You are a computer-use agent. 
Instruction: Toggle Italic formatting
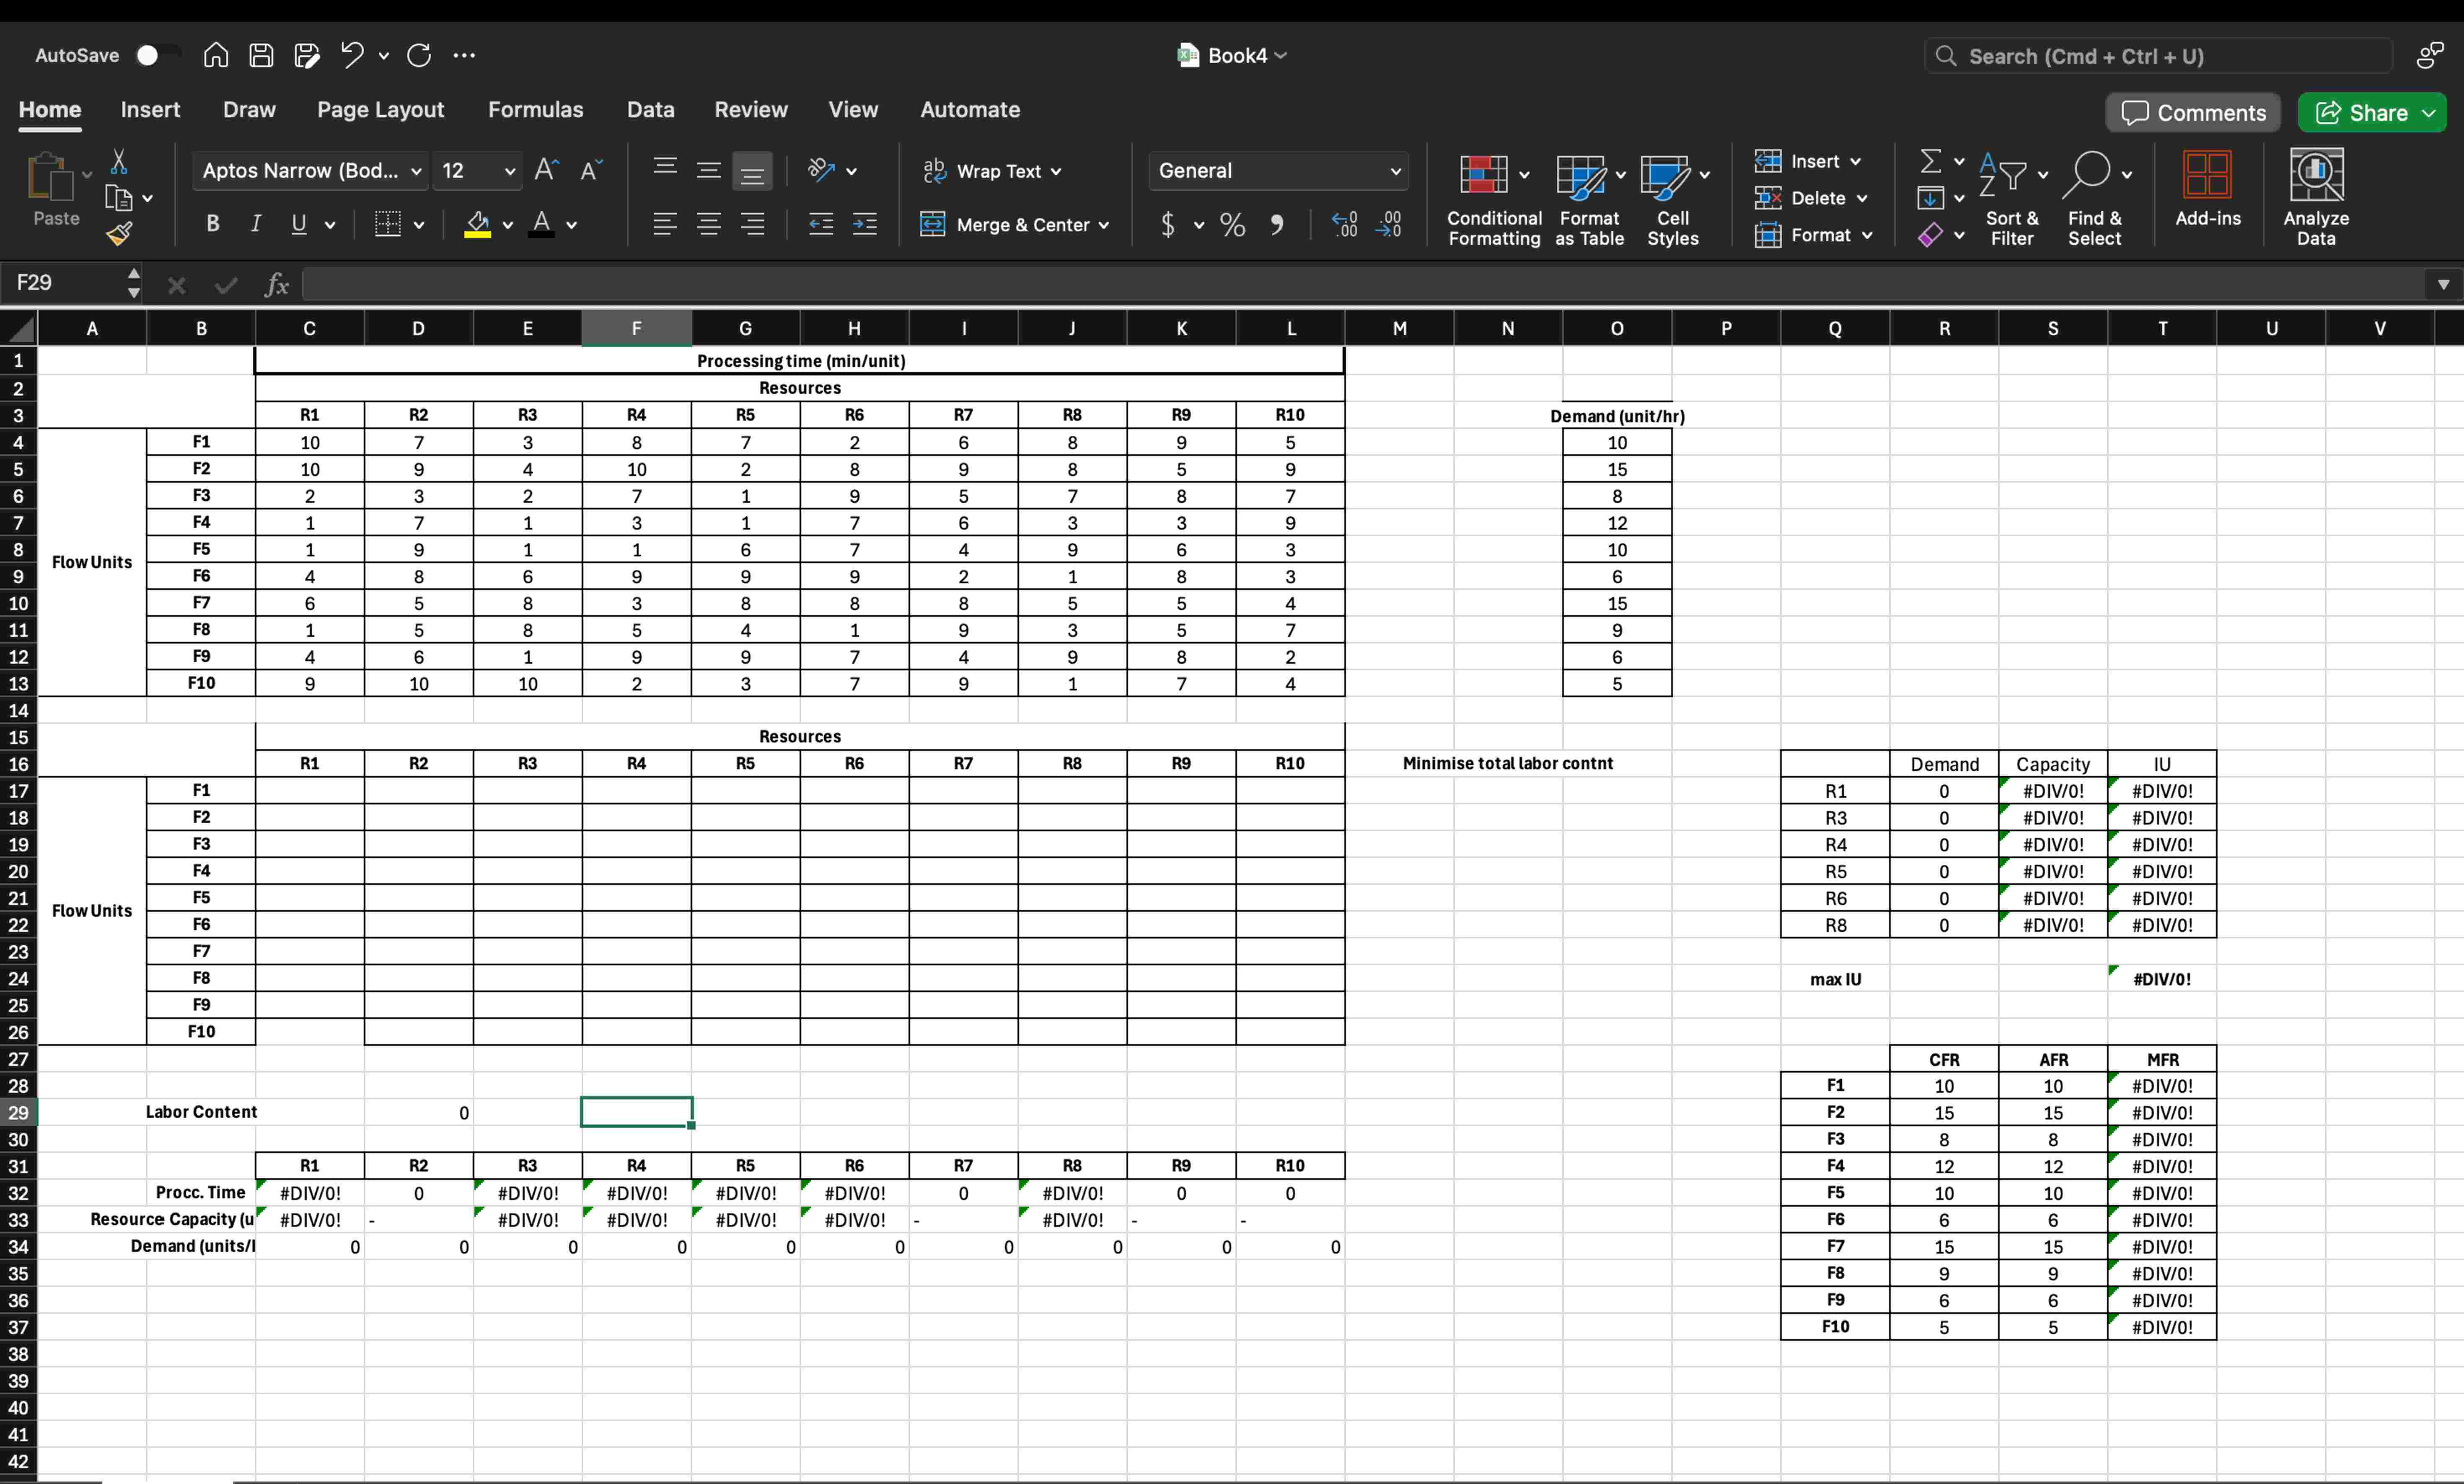[255, 224]
